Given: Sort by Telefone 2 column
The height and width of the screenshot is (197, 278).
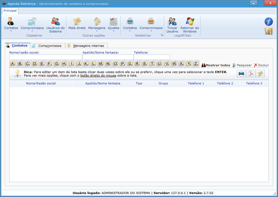Looking at the screenshot, I should [x=225, y=84].
